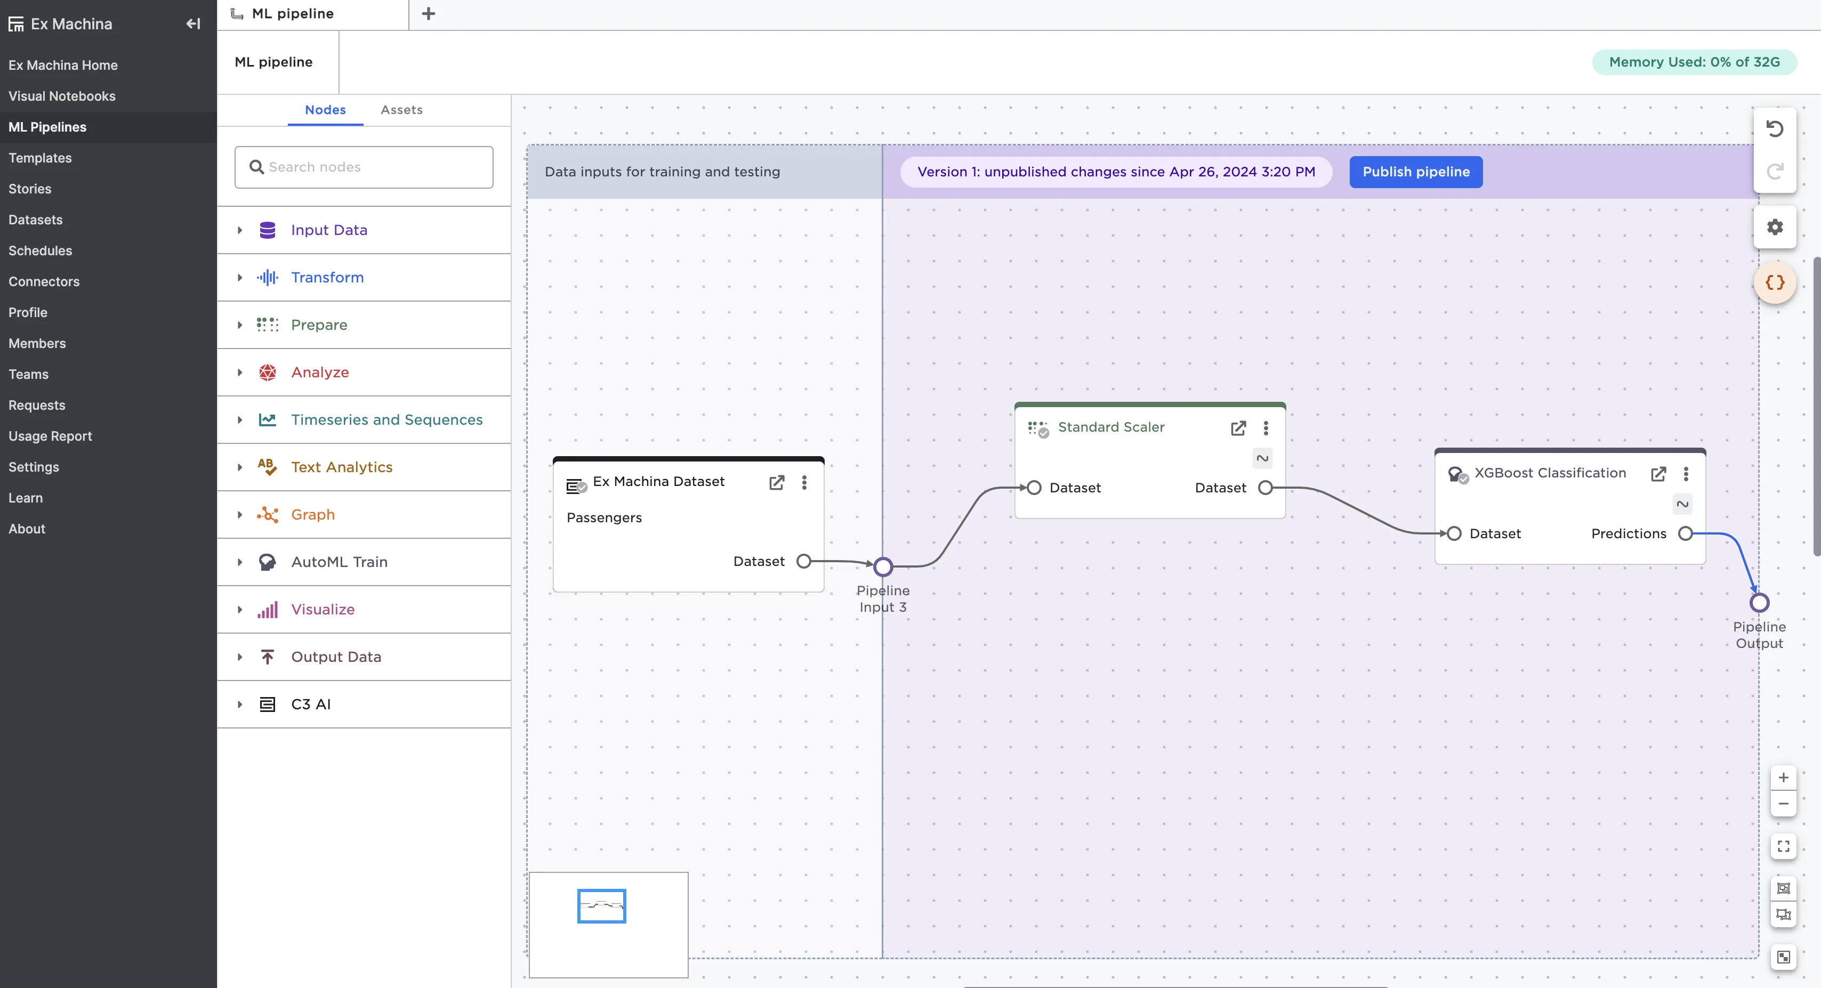This screenshot has width=1821, height=988.
Task: Click Ex Machina Dataset open-external icon
Action: pos(776,482)
